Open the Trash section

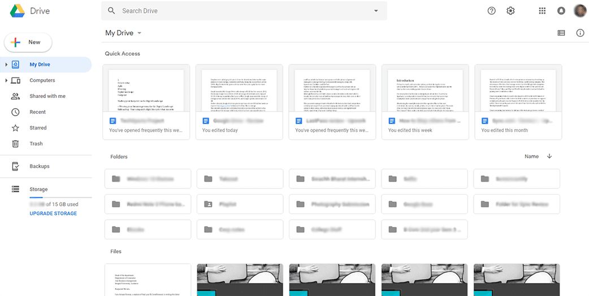36,144
